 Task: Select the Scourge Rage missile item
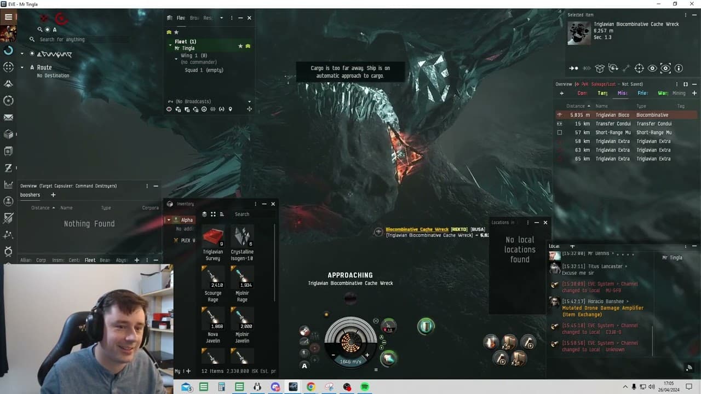click(213, 285)
